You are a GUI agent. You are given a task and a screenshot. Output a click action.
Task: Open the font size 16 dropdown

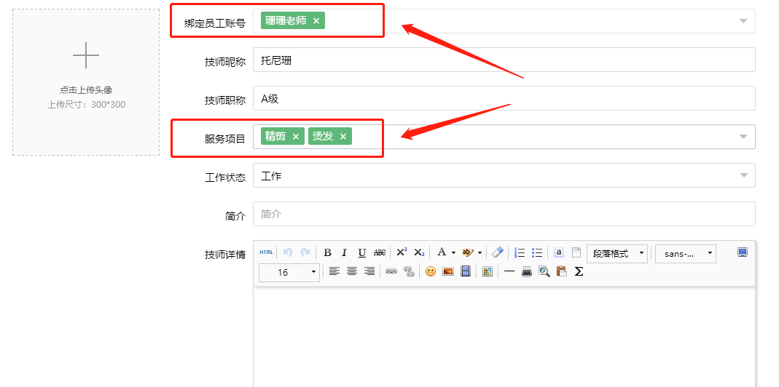[289, 272]
